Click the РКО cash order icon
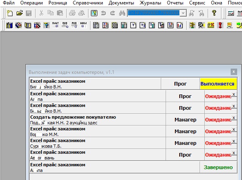The width and height of the screenshot is (242, 180). click(x=74, y=25)
